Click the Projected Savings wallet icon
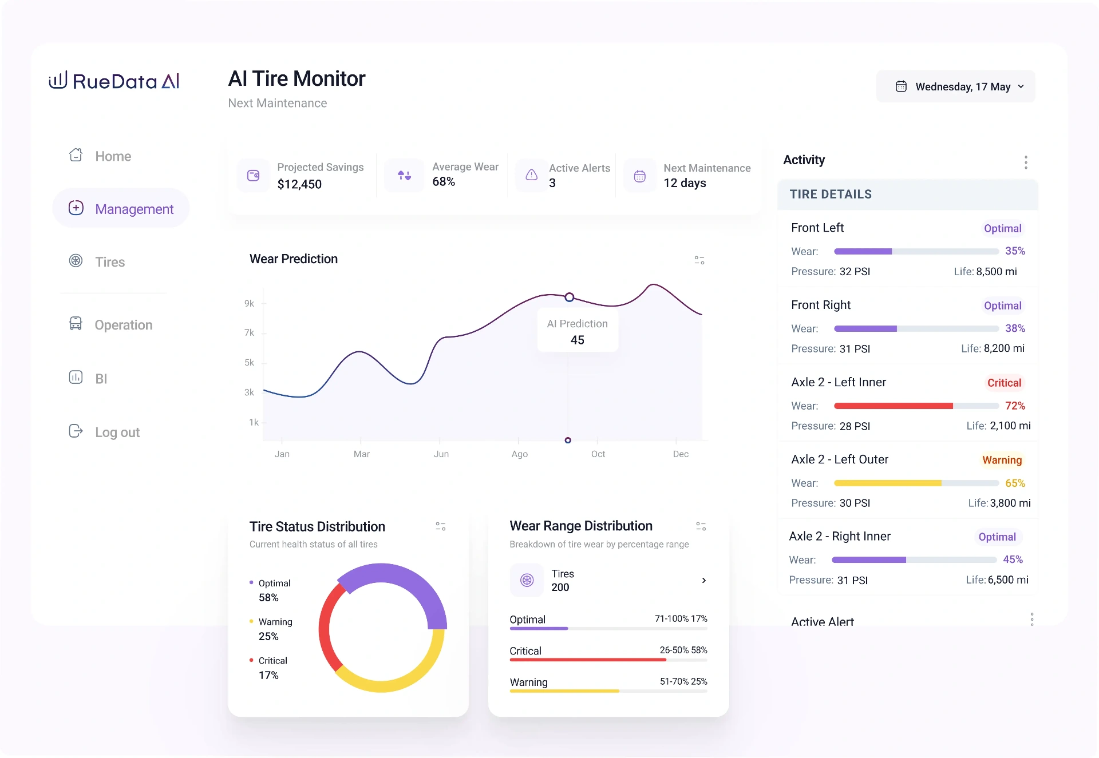This screenshot has height=758, width=1099. pyautogui.click(x=254, y=175)
